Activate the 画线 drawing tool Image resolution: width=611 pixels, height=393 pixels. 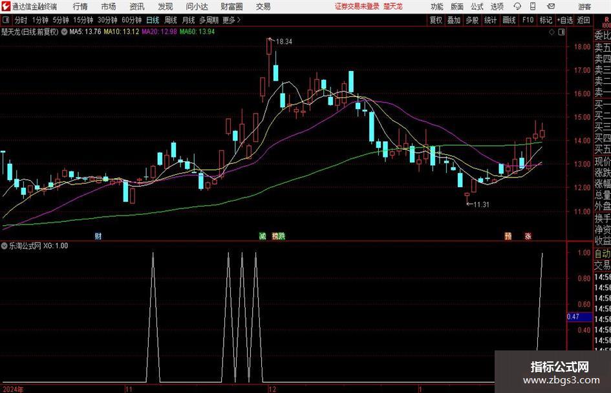click(509, 20)
